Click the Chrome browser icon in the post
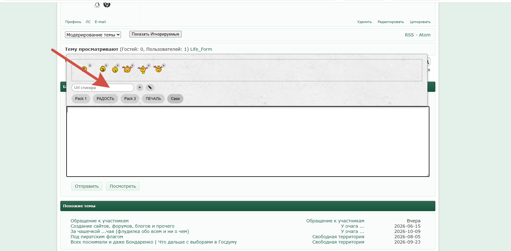This screenshot has width=511, height=251. pyautogui.click(x=107, y=4)
